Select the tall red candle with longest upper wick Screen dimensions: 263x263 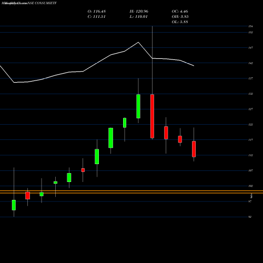click(x=152, y=116)
